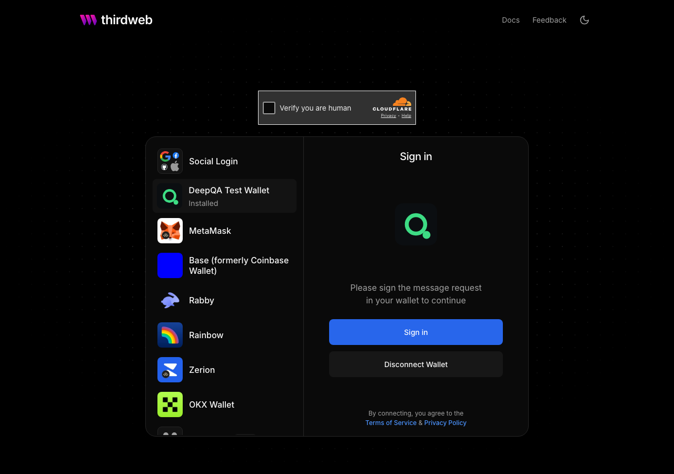Image resolution: width=674 pixels, height=474 pixels.
Task: Click the Sign in panel heading
Action: pos(416,156)
